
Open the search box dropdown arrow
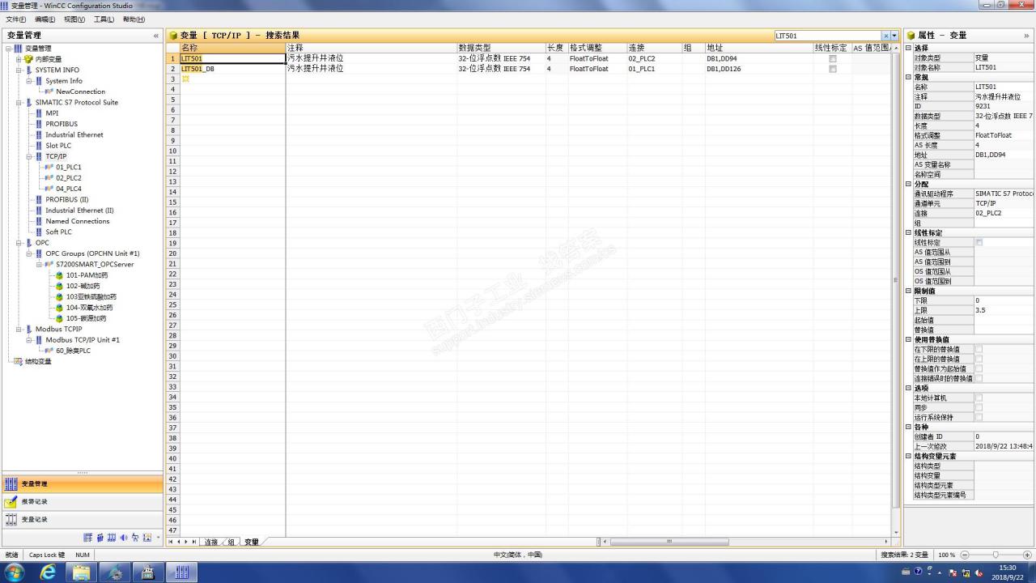coord(894,36)
